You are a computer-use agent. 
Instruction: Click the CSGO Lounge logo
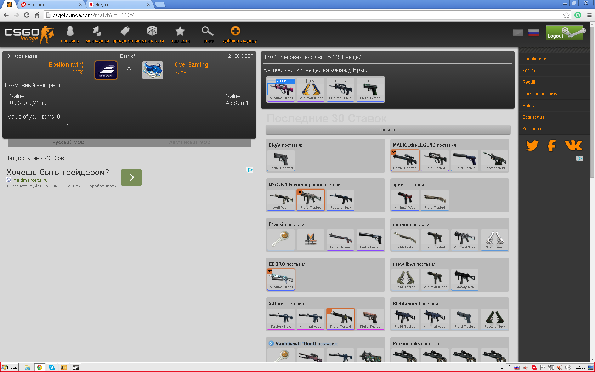pyautogui.click(x=29, y=34)
